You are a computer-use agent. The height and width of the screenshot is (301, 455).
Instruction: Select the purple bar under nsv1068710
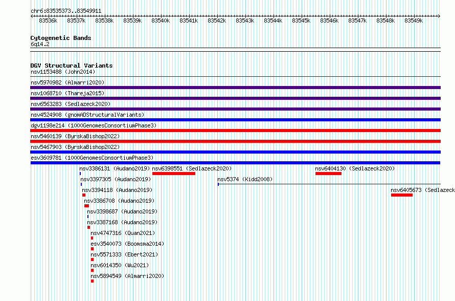pyautogui.click(x=235, y=98)
